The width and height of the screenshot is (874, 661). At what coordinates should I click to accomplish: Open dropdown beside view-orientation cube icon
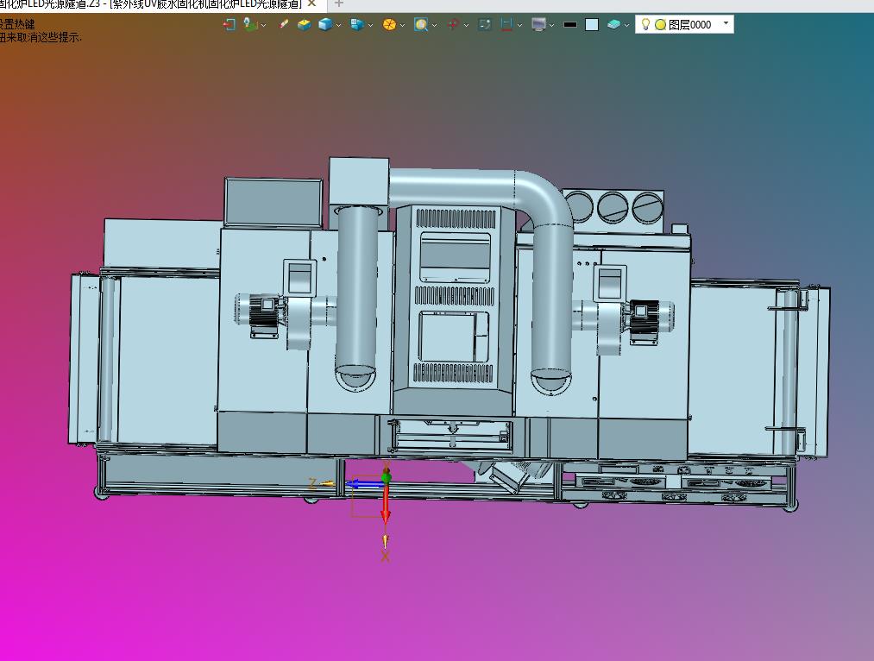tap(370, 25)
